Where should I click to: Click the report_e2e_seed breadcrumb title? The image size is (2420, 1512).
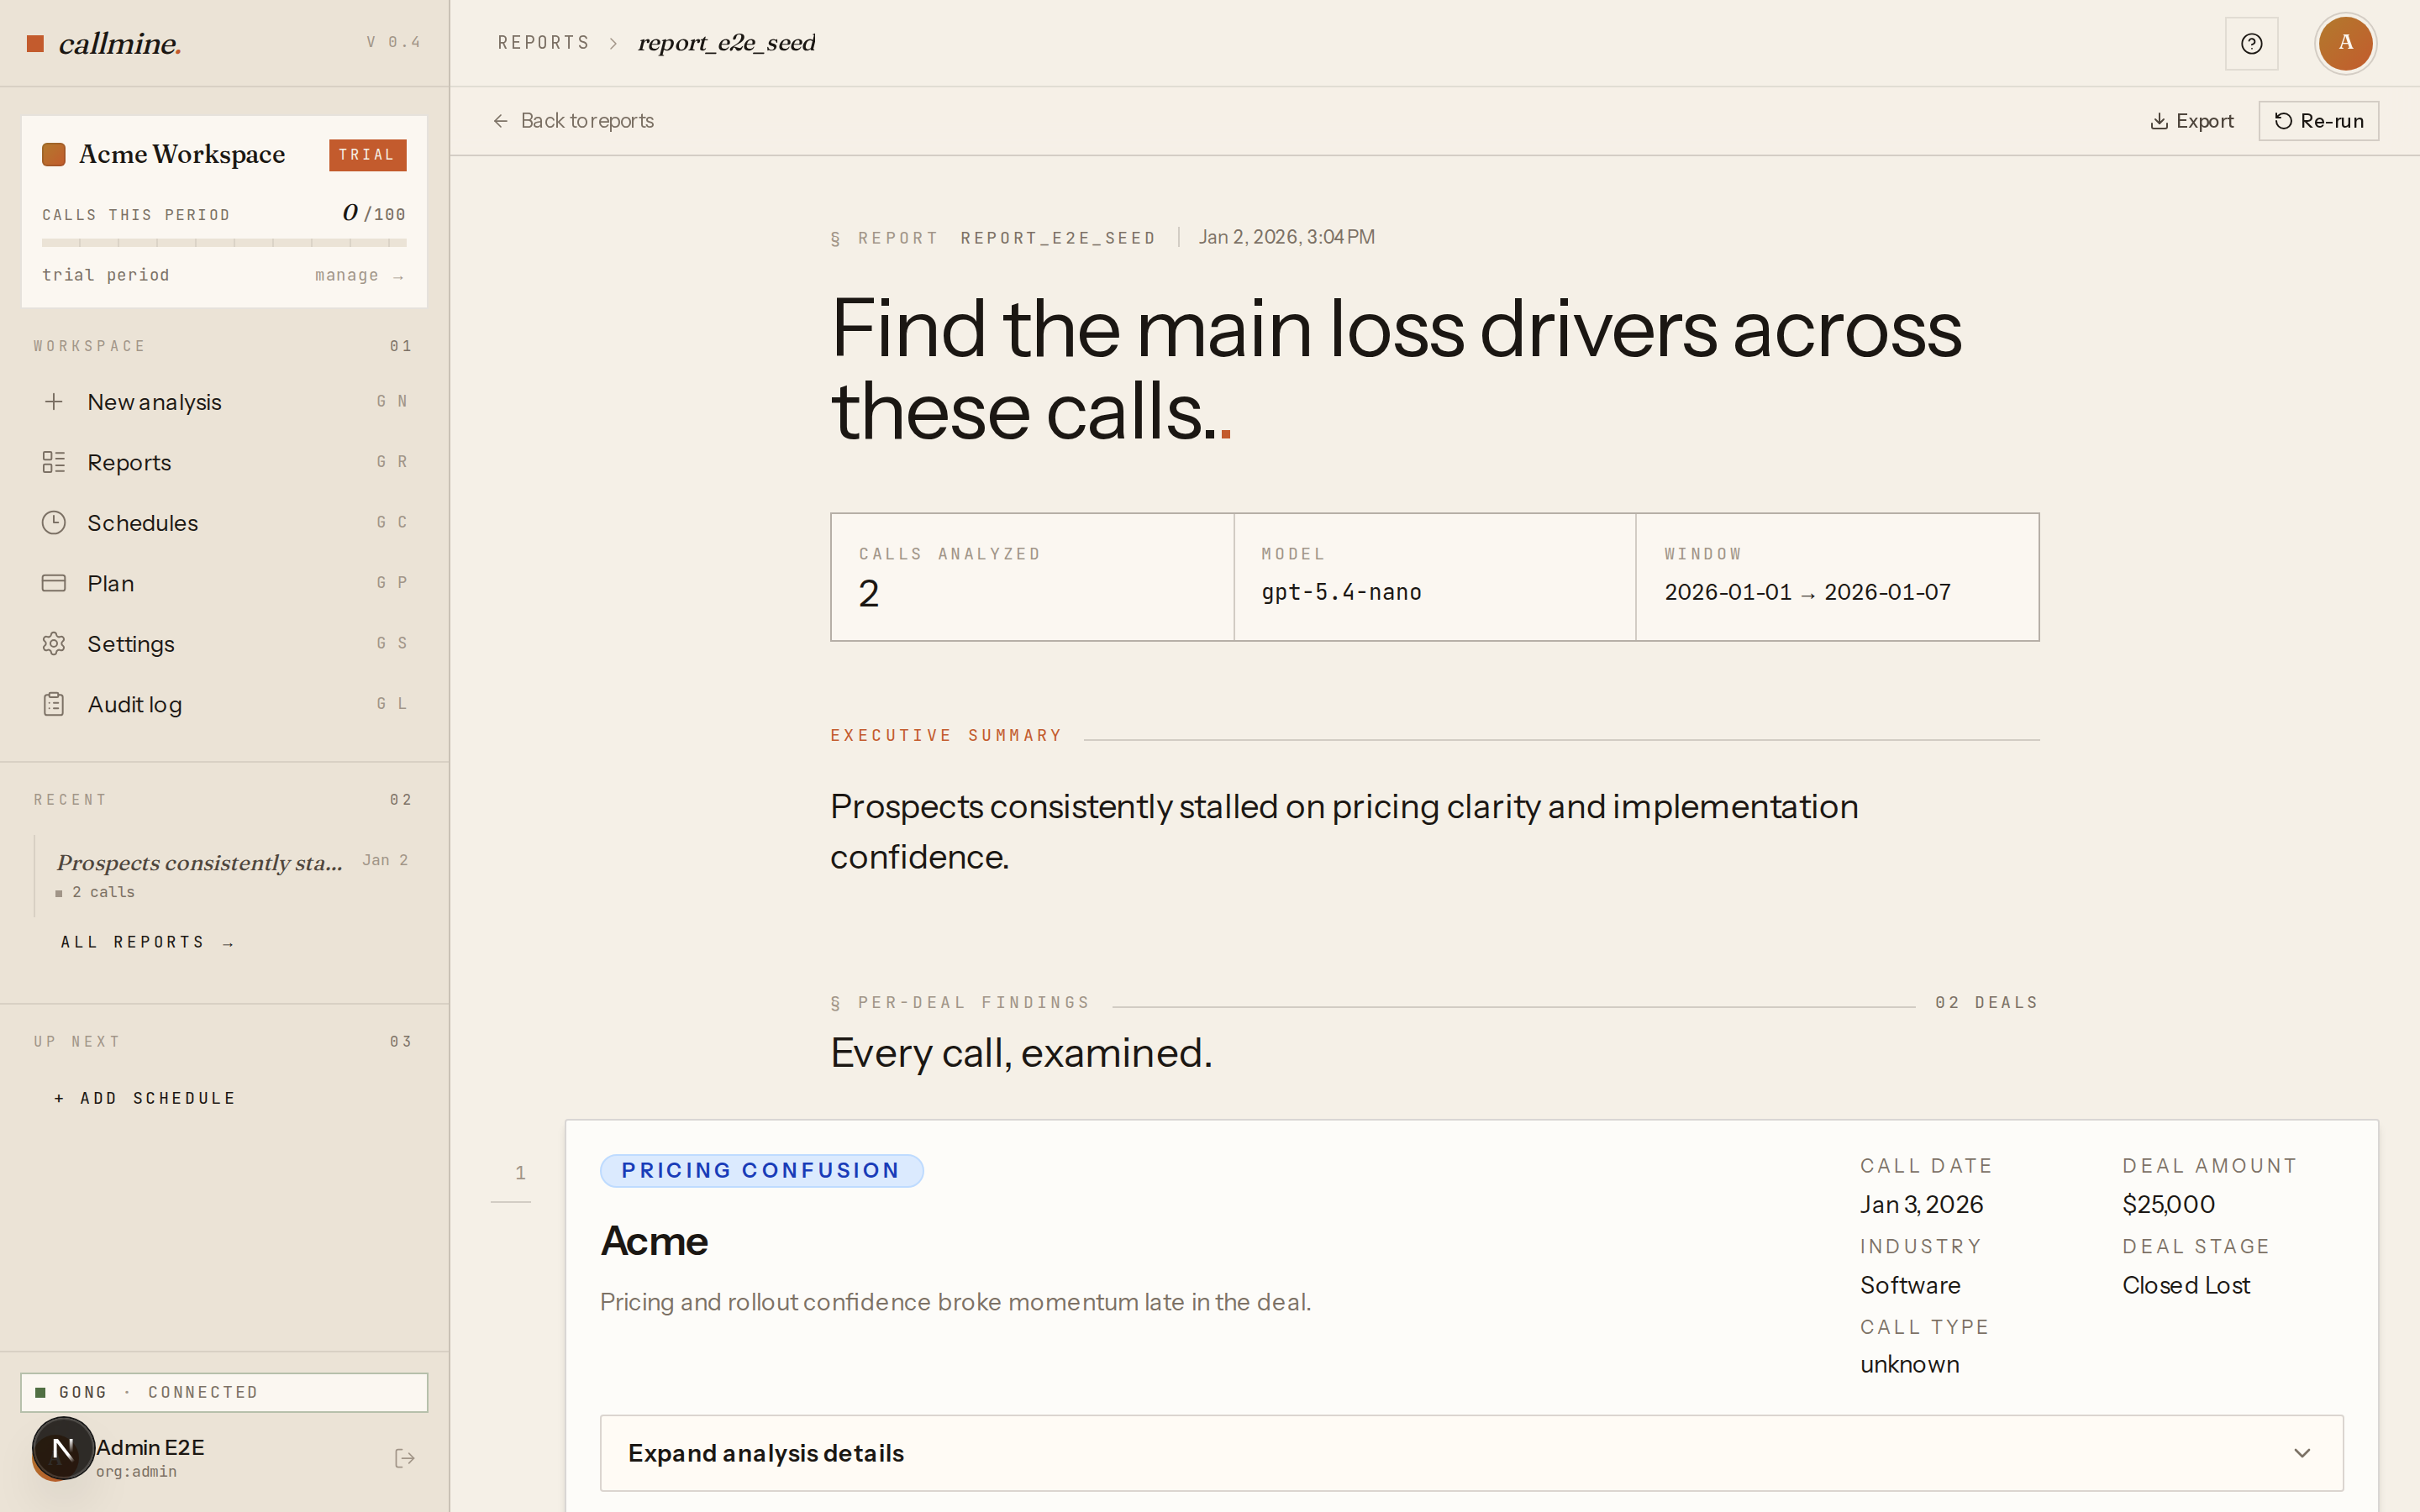pos(727,43)
